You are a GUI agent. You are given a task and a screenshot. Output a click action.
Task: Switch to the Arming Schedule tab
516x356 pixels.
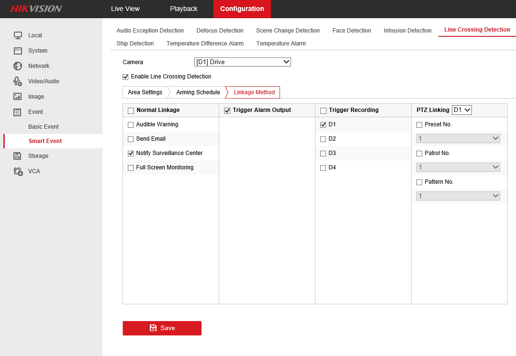coord(198,92)
